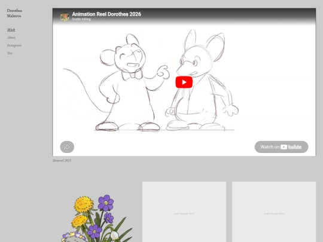Open the video title Animation Reel Dorothea 2026
The width and height of the screenshot is (323, 242).
106,14
